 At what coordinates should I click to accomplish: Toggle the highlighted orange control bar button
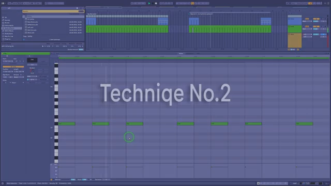pyautogui.click(x=192, y=4)
